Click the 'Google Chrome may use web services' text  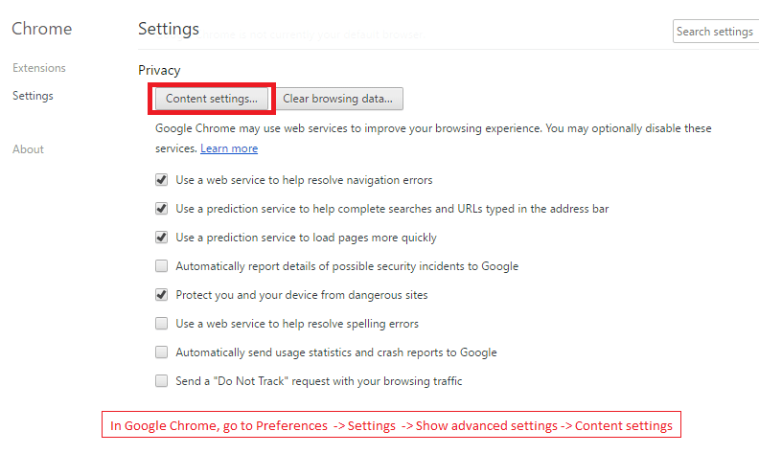[433, 139]
